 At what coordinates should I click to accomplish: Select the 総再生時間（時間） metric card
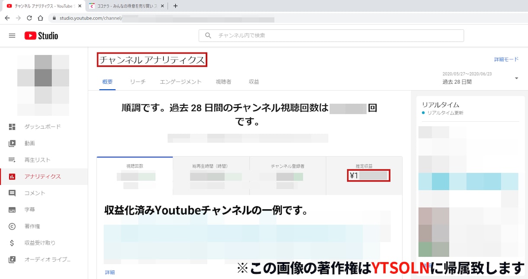point(211,176)
